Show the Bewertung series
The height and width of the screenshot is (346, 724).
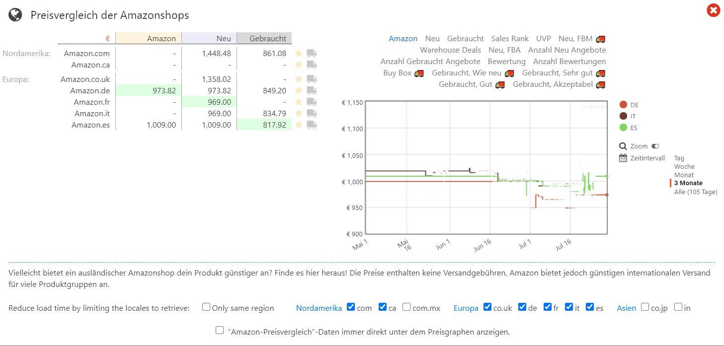click(507, 62)
